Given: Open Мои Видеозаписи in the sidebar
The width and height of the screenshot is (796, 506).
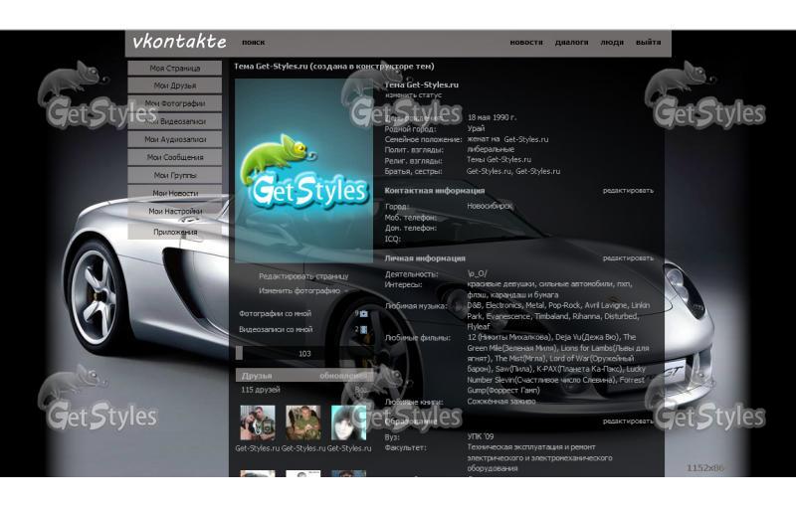Looking at the screenshot, I should [175, 121].
